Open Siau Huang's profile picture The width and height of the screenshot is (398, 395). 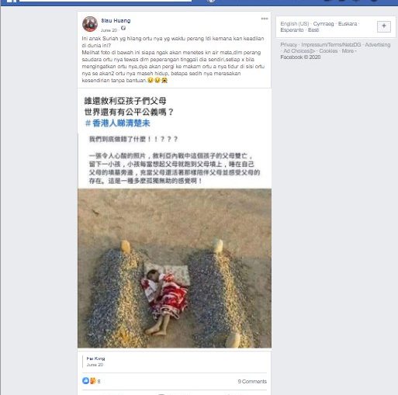[x=90, y=24]
